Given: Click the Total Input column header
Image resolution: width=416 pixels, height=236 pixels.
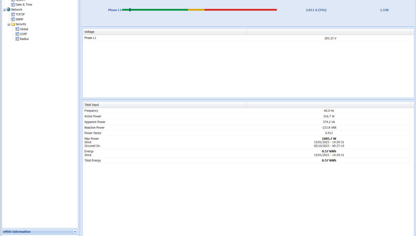Looking at the screenshot, I should [165, 105].
